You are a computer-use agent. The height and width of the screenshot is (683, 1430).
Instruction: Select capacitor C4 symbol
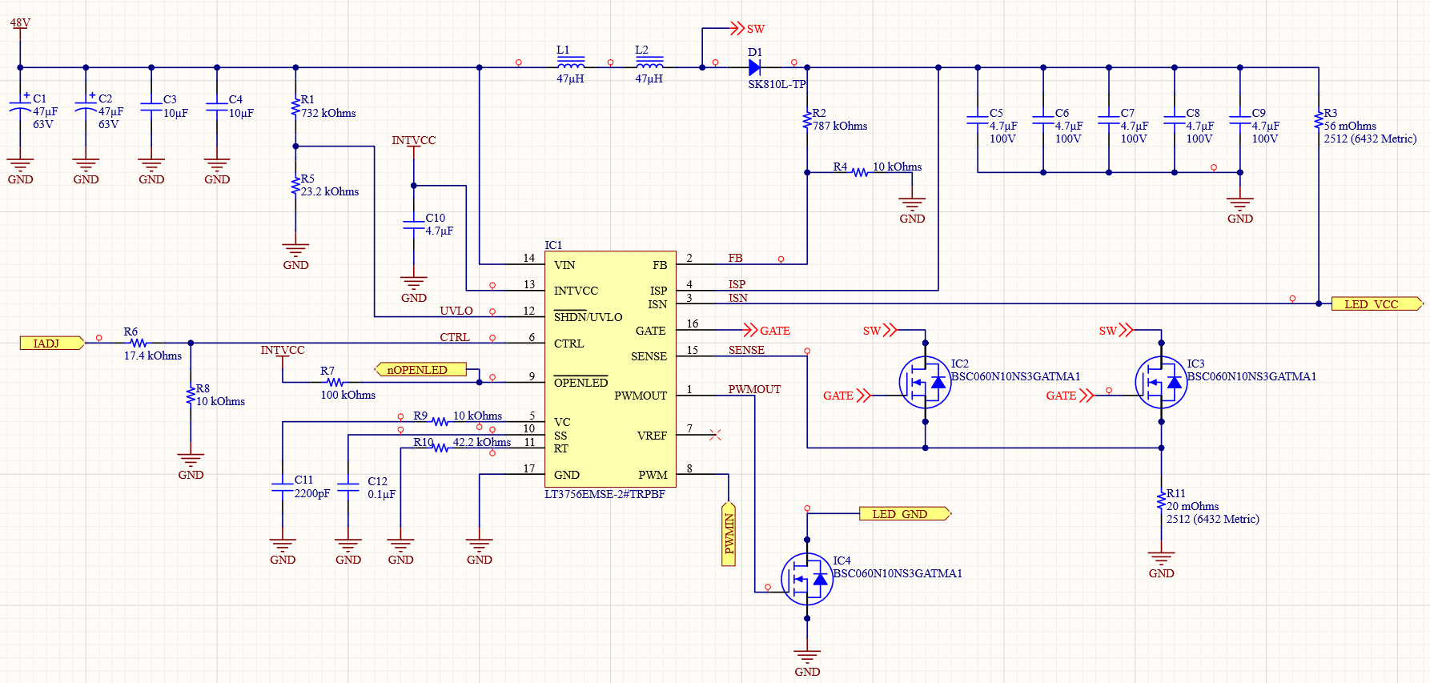[x=217, y=107]
